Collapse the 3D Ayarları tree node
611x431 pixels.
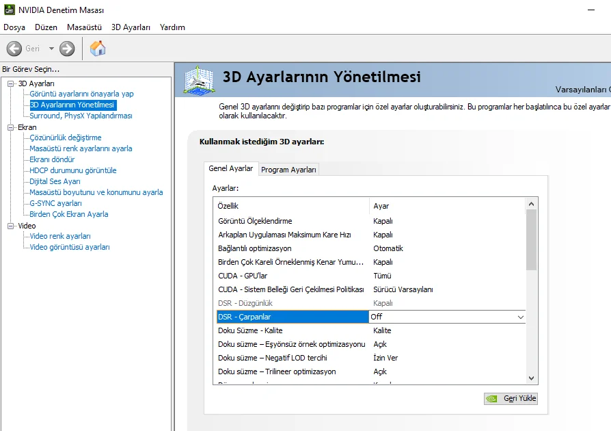point(11,83)
